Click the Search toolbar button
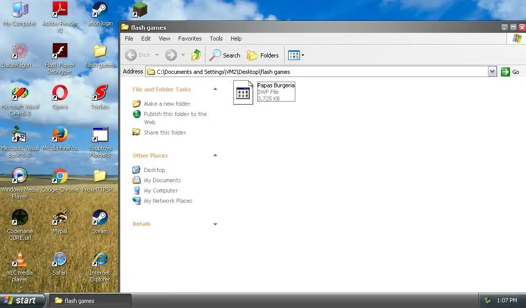This screenshot has width=526, height=308. pyautogui.click(x=224, y=55)
